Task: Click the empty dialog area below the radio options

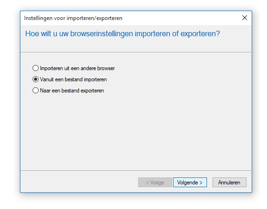Action: tap(136, 133)
